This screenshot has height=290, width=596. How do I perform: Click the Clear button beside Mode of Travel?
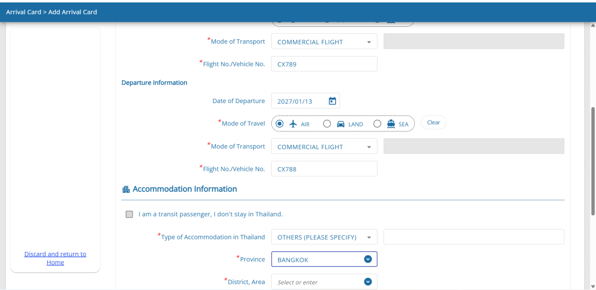click(x=433, y=122)
